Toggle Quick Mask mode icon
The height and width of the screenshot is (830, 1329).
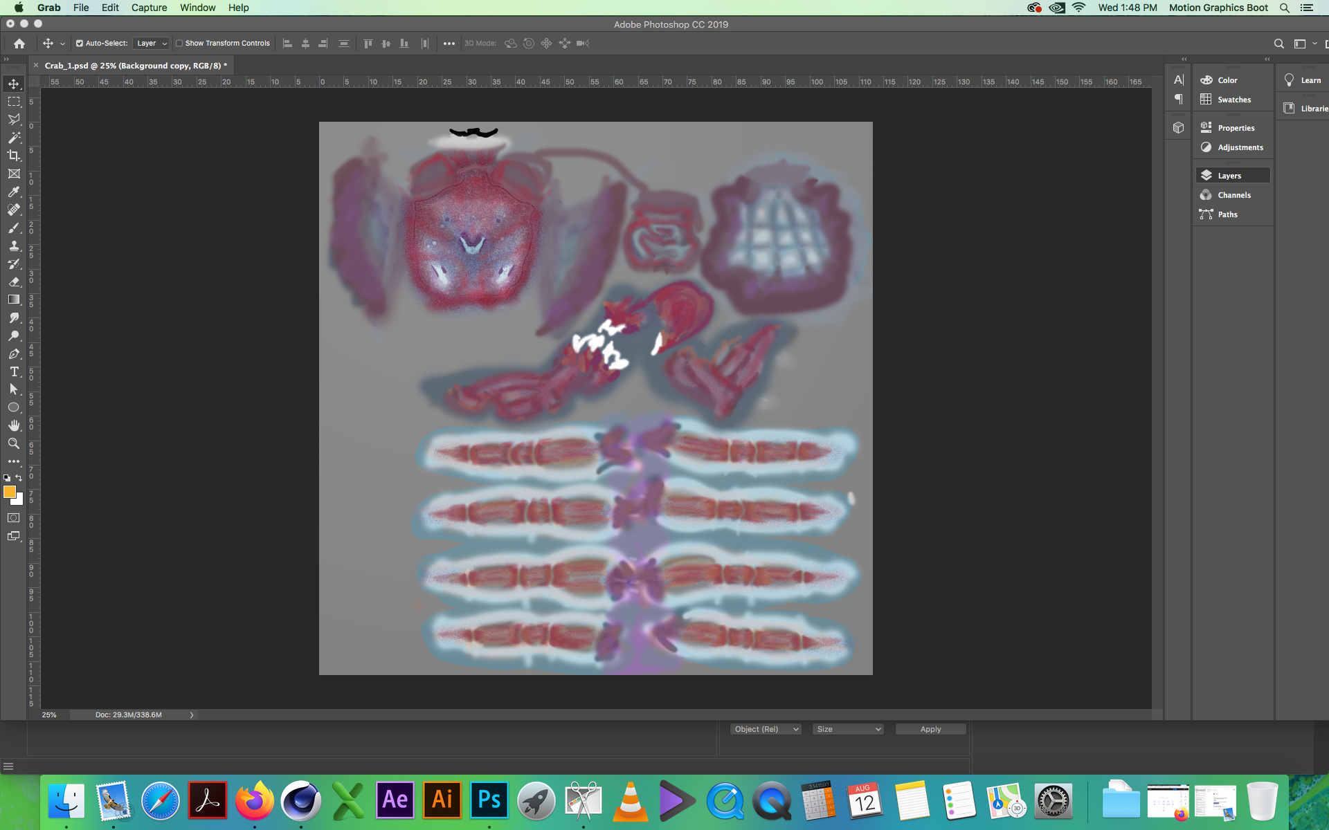pyautogui.click(x=14, y=517)
